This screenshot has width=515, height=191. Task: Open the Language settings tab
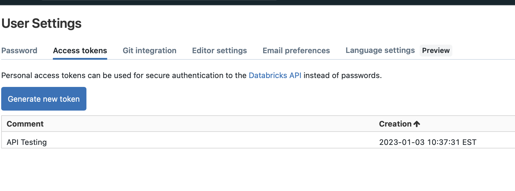380,50
